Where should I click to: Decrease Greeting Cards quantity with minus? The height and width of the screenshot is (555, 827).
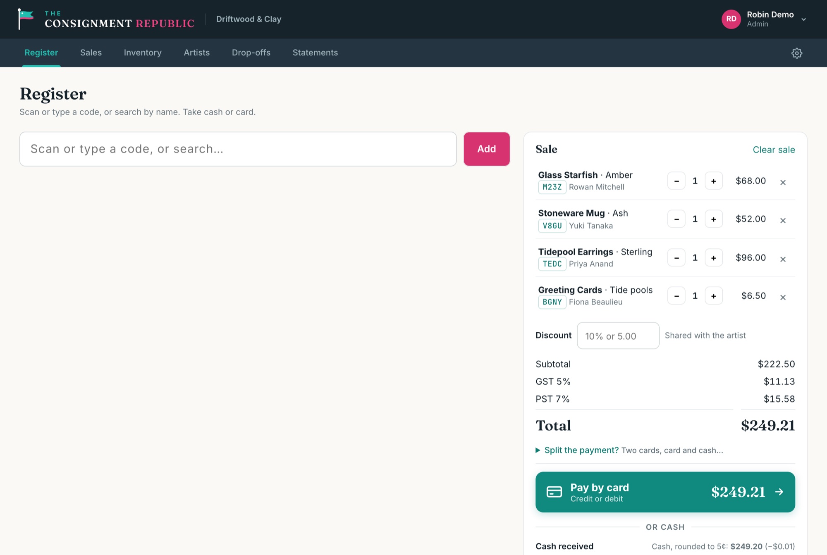pos(676,296)
